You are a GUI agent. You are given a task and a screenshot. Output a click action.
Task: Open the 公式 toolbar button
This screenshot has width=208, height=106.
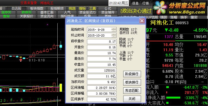coord(108,9)
